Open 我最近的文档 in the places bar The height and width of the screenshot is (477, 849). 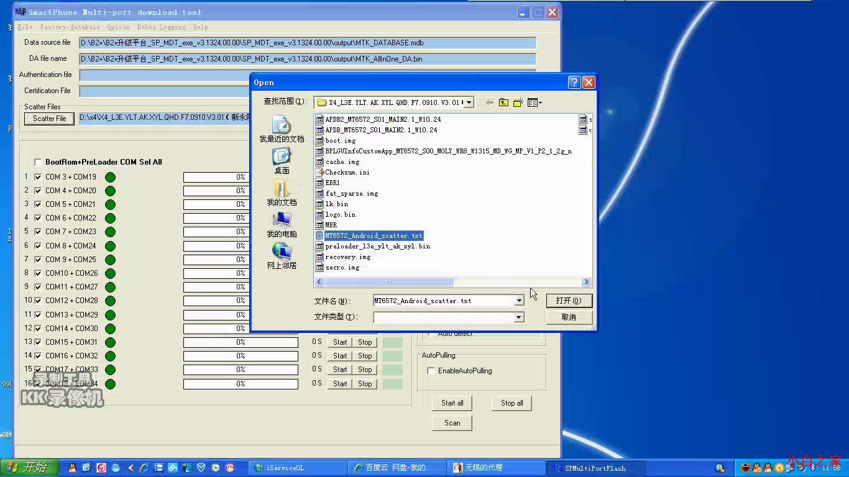pos(282,130)
